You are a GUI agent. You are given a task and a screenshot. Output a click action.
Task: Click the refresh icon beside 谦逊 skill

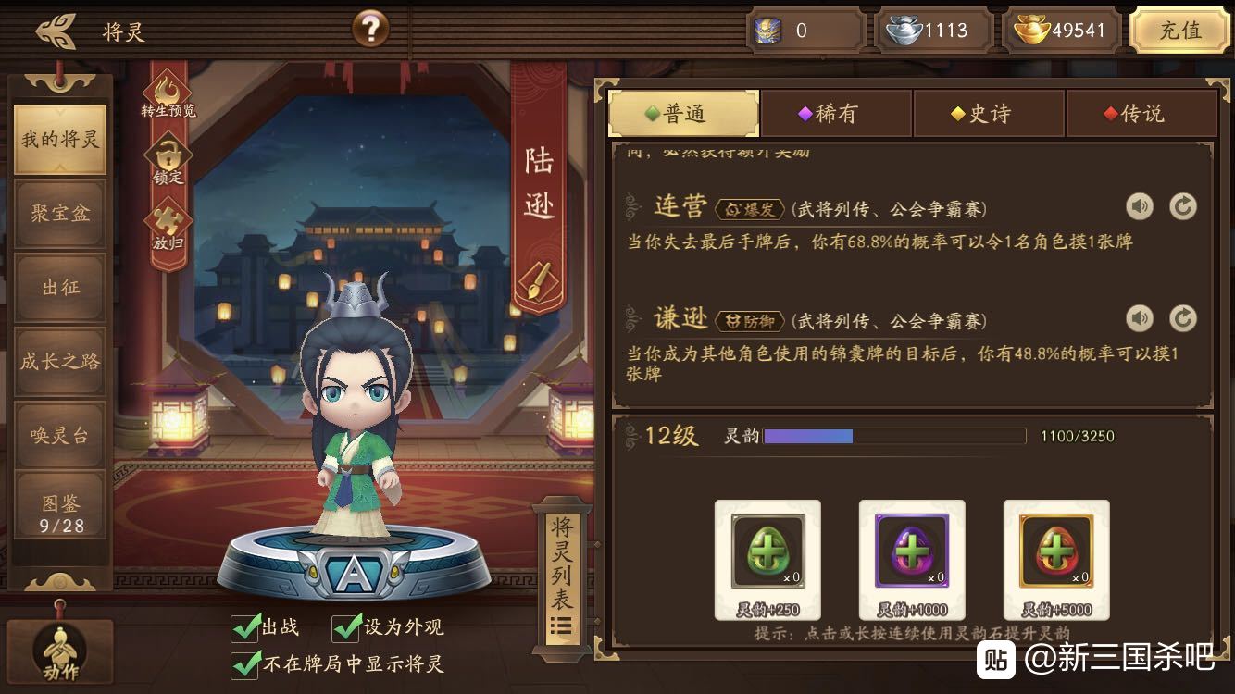[x=1183, y=319]
